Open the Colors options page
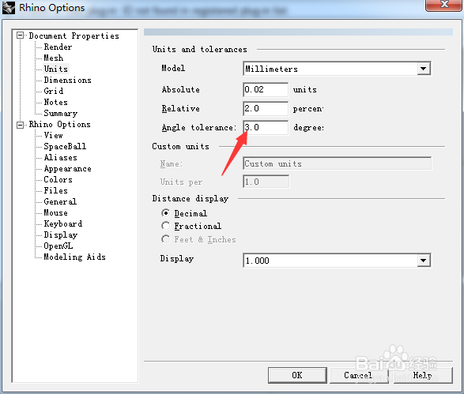464x394 pixels. coord(58,180)
